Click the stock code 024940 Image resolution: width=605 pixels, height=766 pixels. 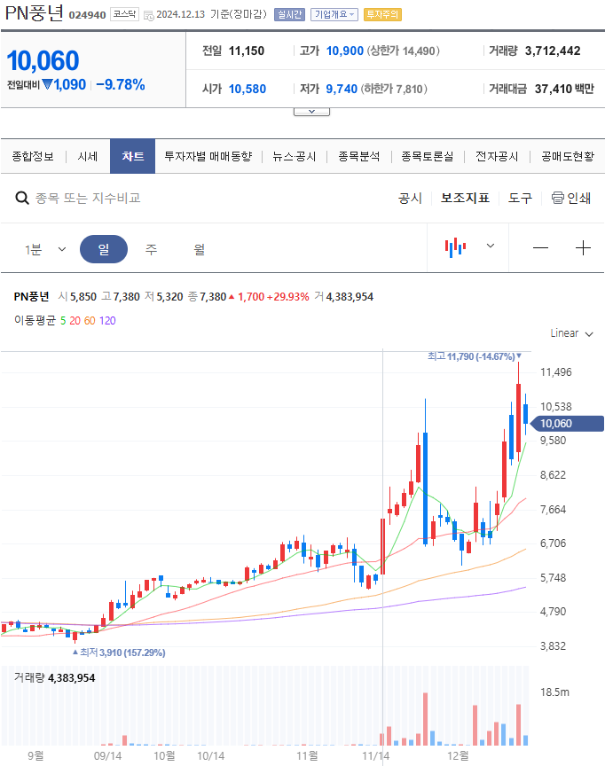pyautogui.click(x=87, y=15)
